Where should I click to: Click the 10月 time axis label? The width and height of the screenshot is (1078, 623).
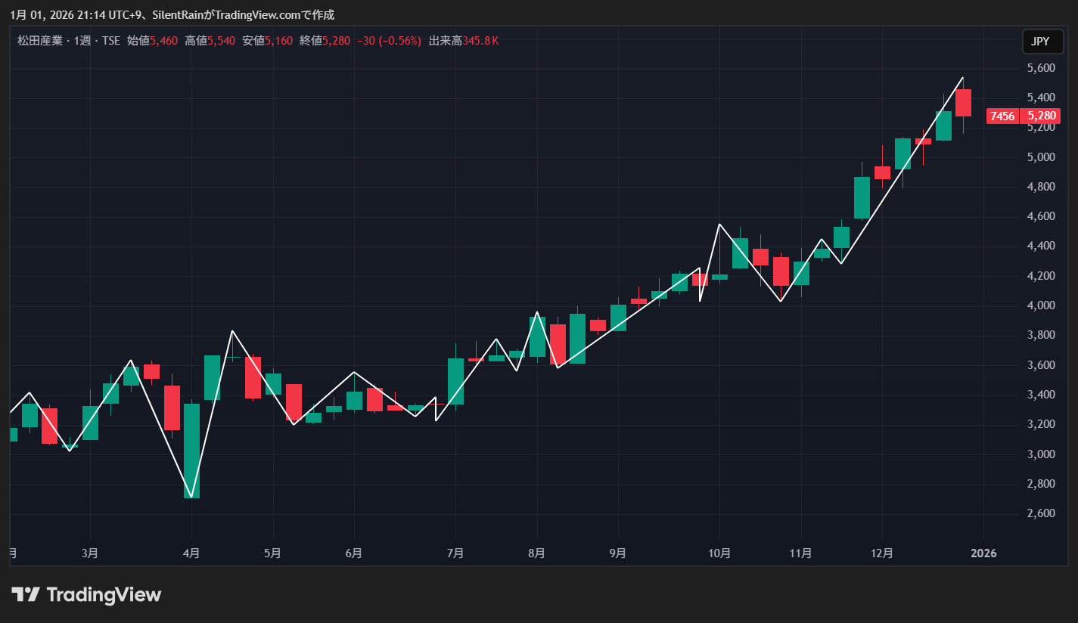tap(719, 553)
